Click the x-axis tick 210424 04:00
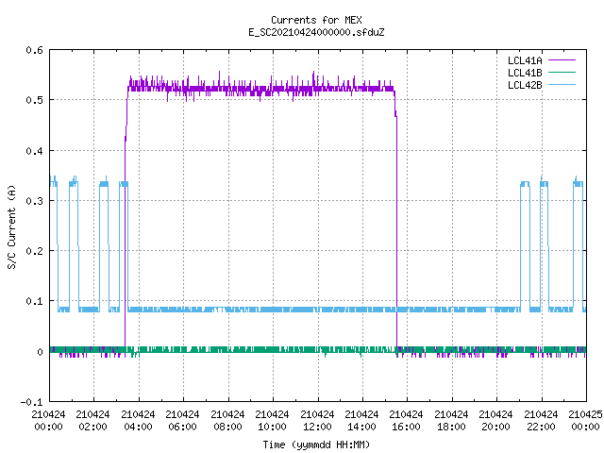 (x=138, y=421)
